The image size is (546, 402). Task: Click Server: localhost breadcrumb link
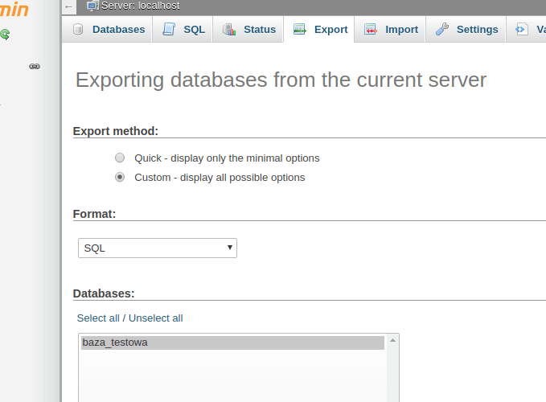141,6
